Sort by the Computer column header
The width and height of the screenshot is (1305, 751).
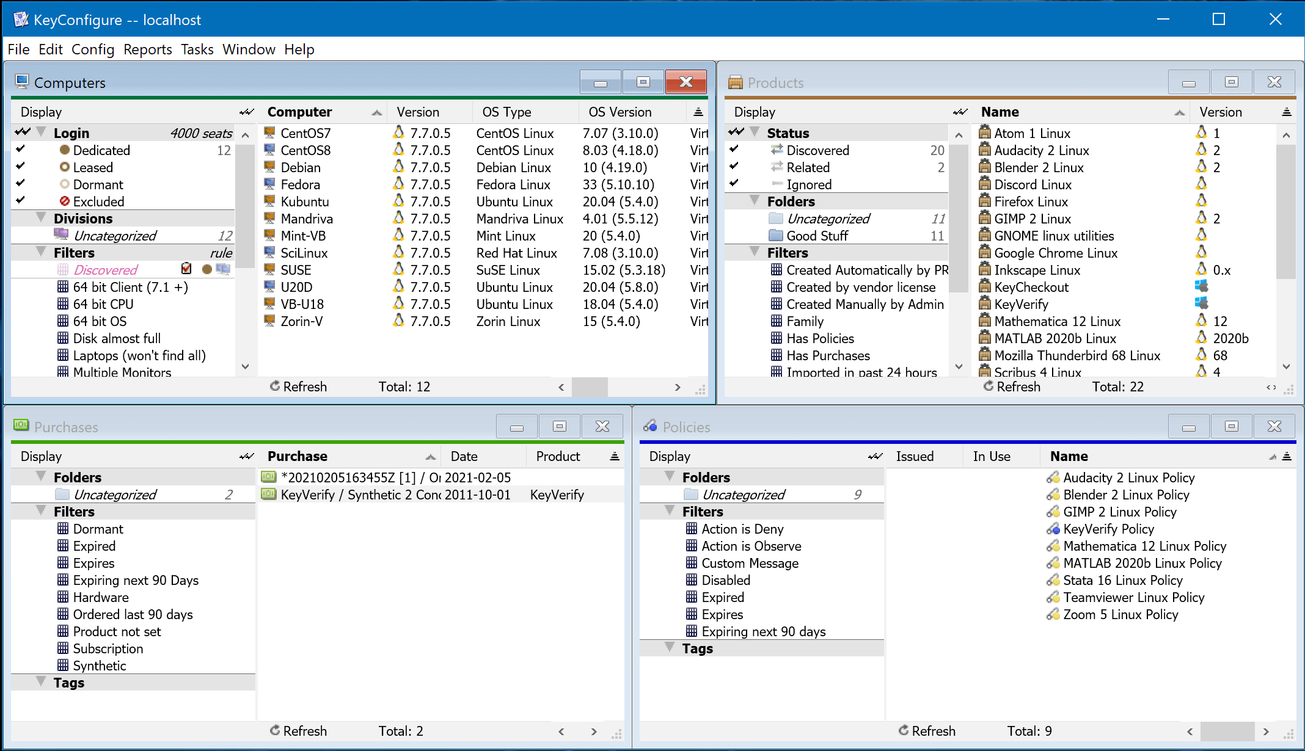pyautogui.click(x=300, y=112)
